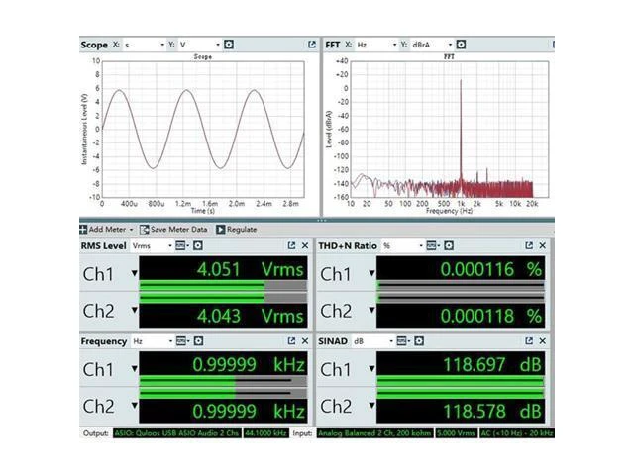Close the RMS Level meter
Screen dimensions: 634x475
305,245
